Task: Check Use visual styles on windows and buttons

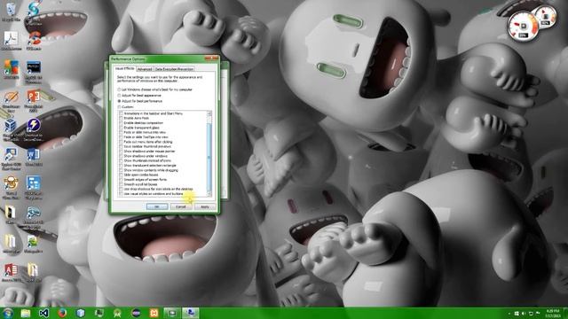Action: 122,194
